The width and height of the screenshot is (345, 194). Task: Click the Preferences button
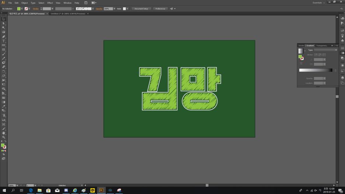160,8
